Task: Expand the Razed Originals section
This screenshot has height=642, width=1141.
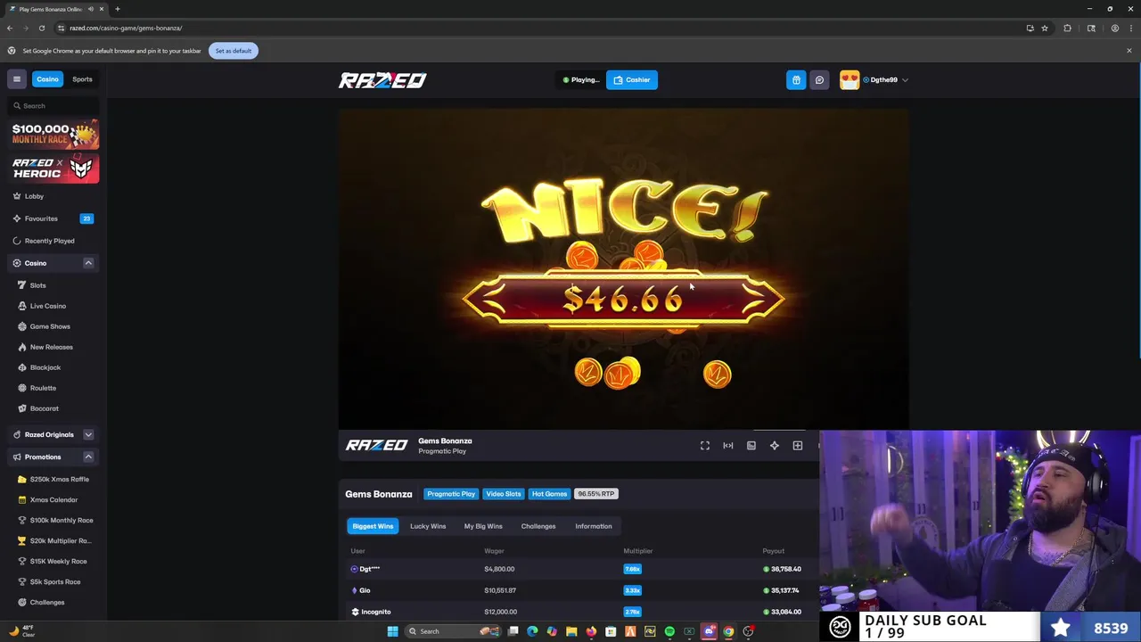Action: [x=88, y=434]
